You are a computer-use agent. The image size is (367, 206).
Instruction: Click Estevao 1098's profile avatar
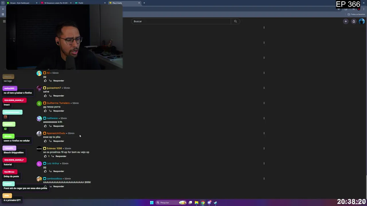click(x=39, y=149)
